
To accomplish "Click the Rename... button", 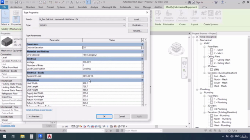I will point(138,31).
